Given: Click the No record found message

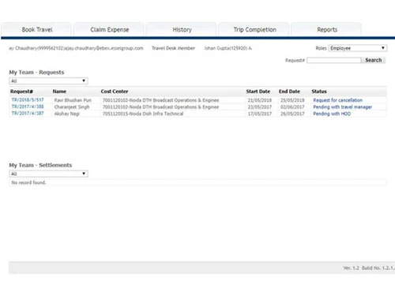Looking at the screenshot, I should pyautogui.click(x=28, y=182).
